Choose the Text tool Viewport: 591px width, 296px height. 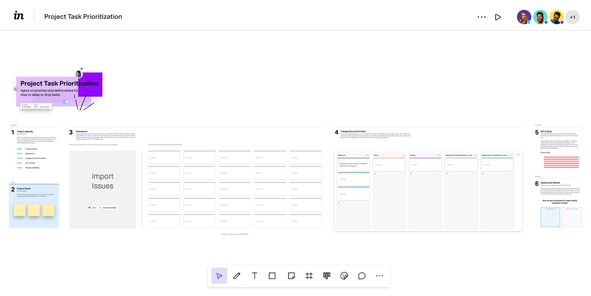(255, 276)
